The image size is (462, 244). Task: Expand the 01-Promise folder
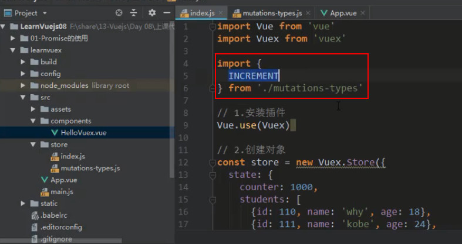pos(13,38)
